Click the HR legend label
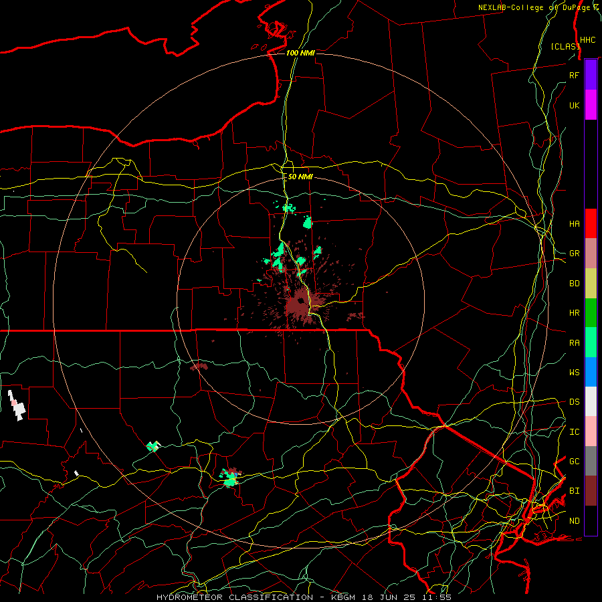The width and height of the screenshot is (602, 602). [x=574, y=313]
